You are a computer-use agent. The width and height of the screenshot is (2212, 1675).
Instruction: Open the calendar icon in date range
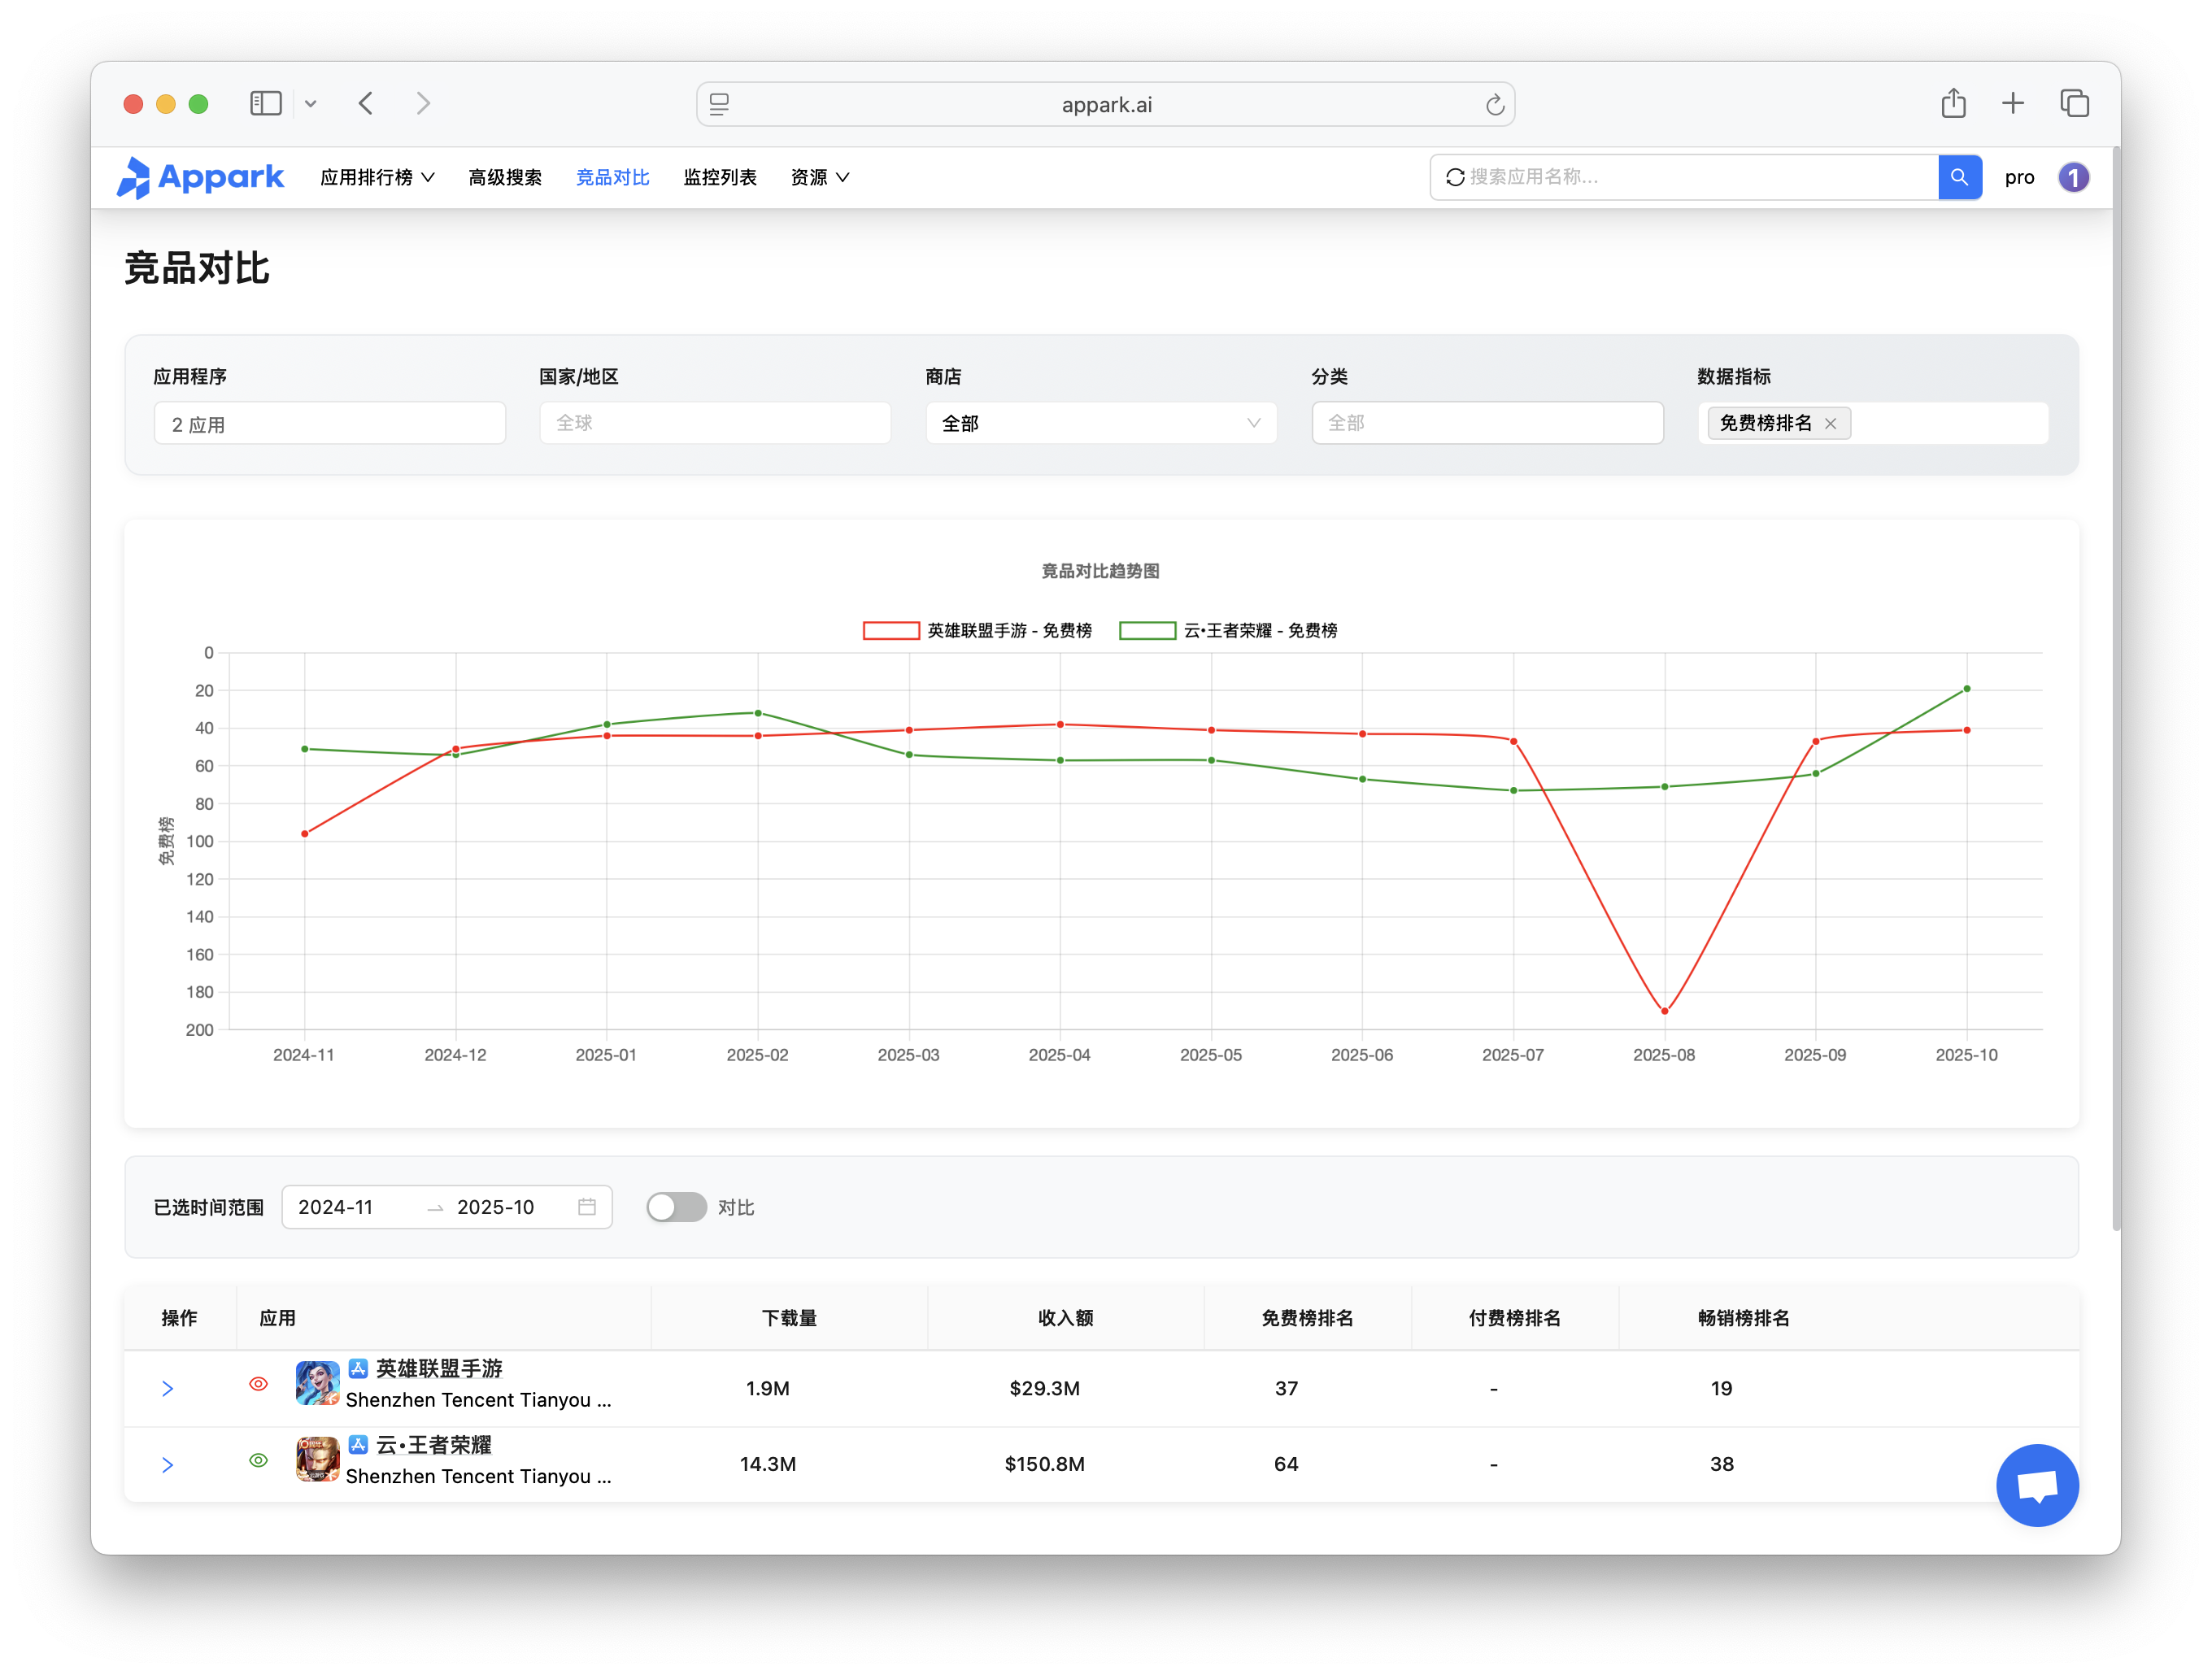tap(587, 1207)
